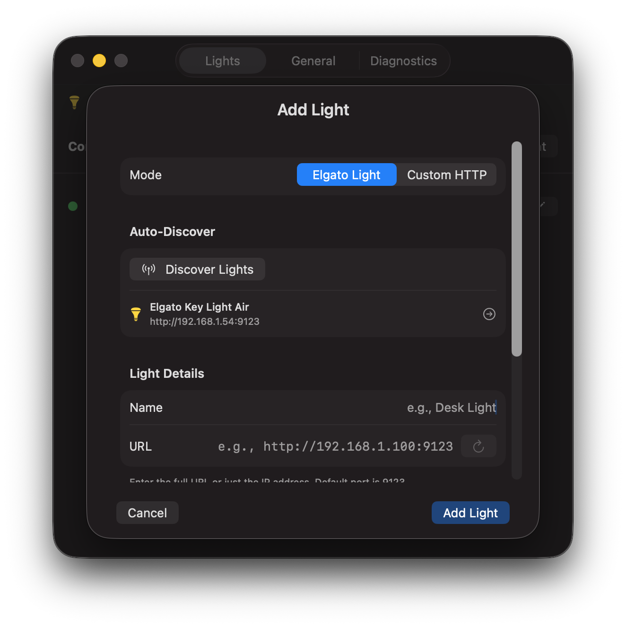
Task: Click the Discover Lights button
Action: [x=197, y=269]
